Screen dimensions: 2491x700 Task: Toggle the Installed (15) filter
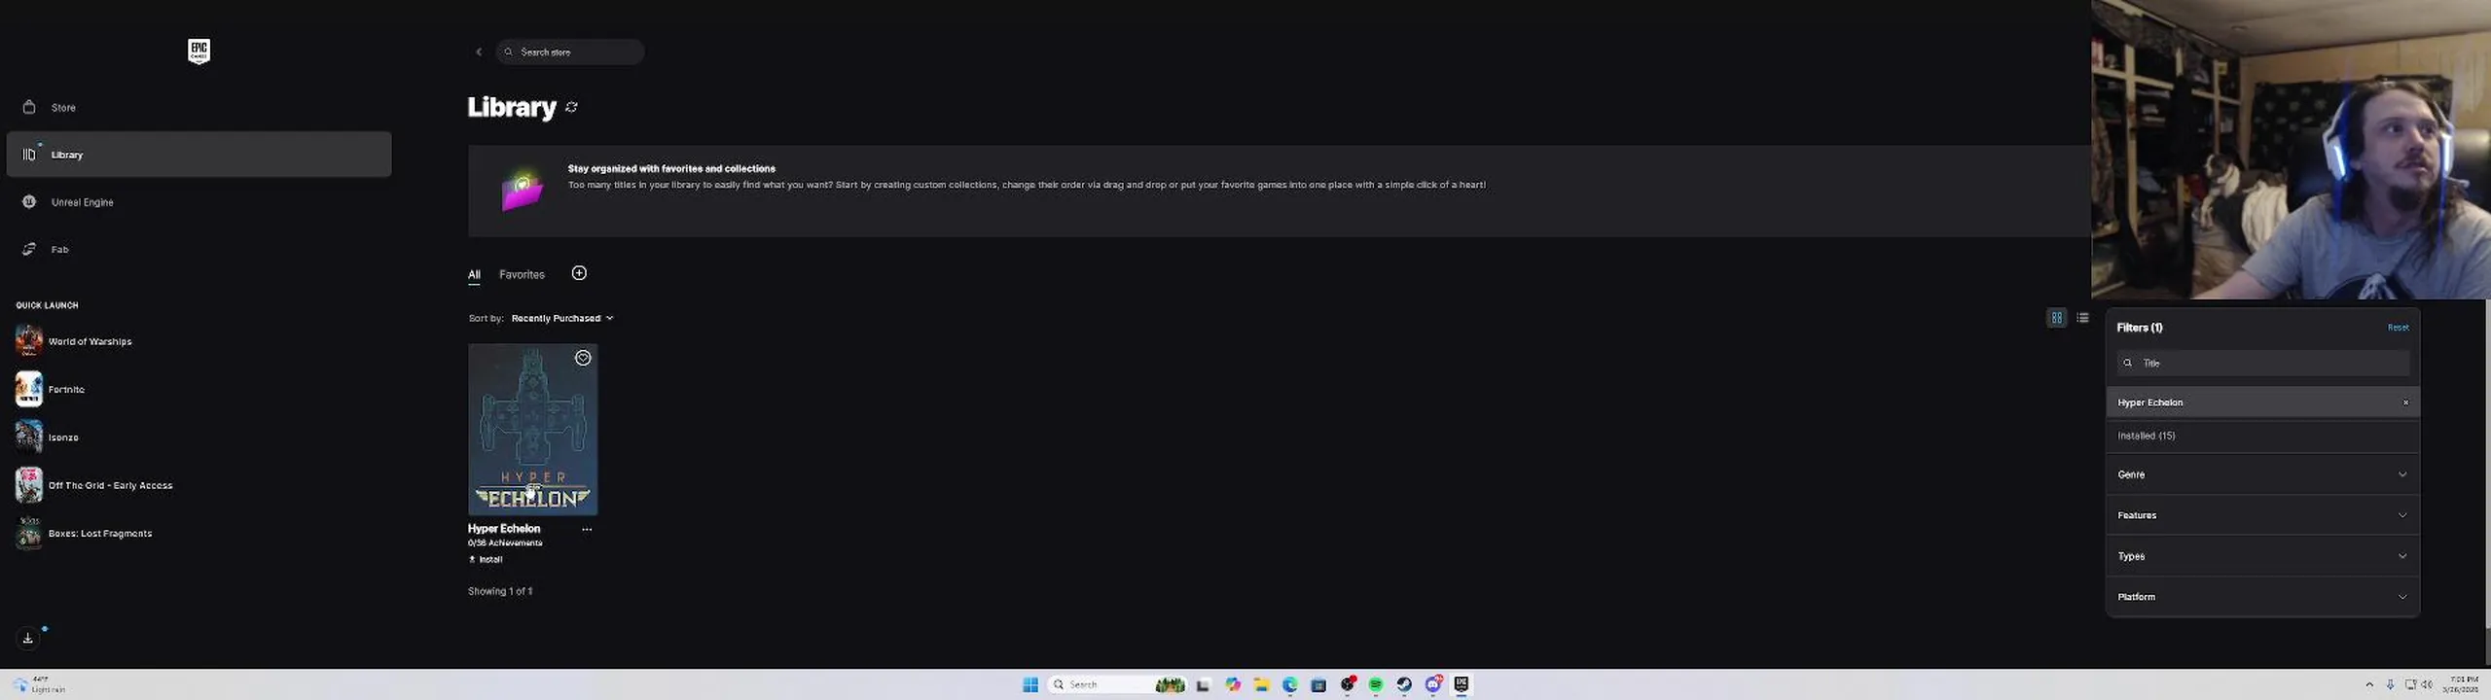(2262, 437)
